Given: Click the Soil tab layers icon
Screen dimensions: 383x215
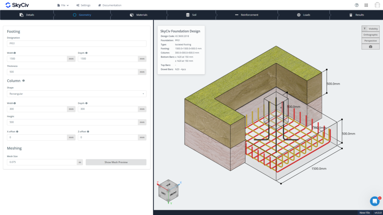Looking at the screenshot, I should 188,15.
